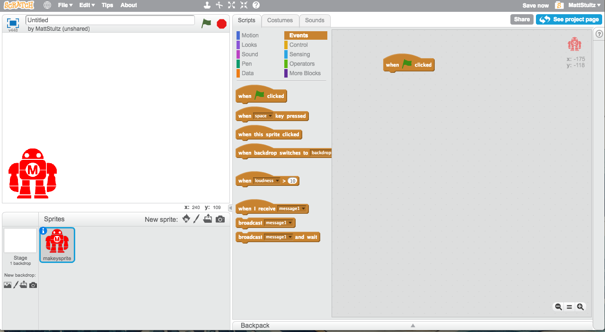
Task: Expand the Backpack panel
Action: [412, 325]
